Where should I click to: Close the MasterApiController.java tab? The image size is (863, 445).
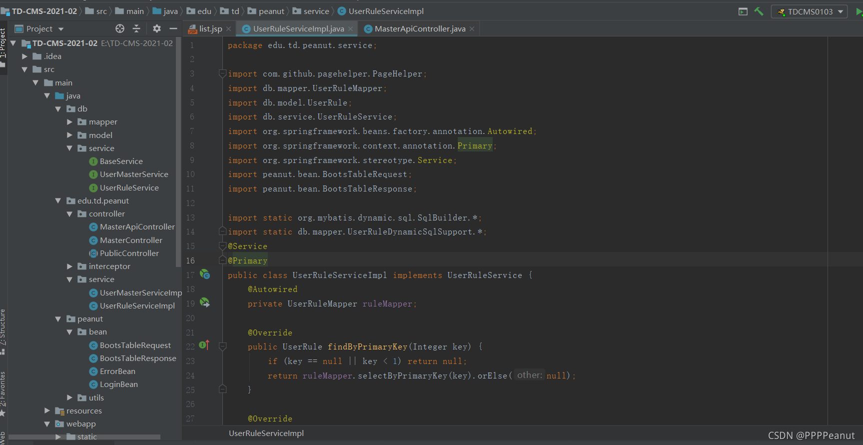[472, 28]
